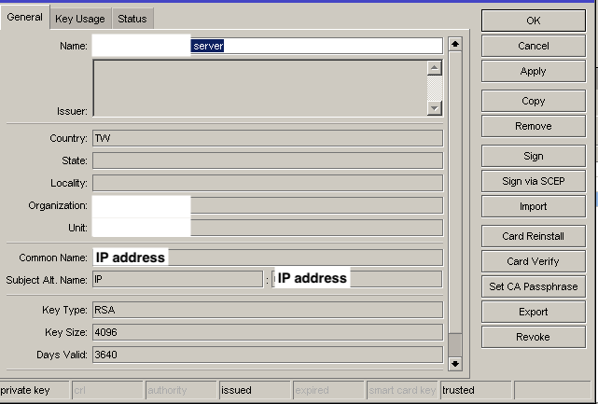Click the Locality field
Viewport: 598px width, 404px height.
pyautogui.click(x=268, y=183)
